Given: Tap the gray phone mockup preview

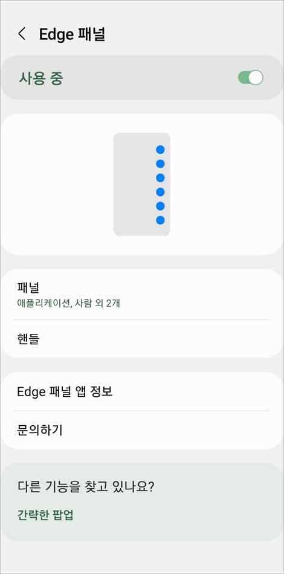Looking at the screenshot, I should 141,184.
